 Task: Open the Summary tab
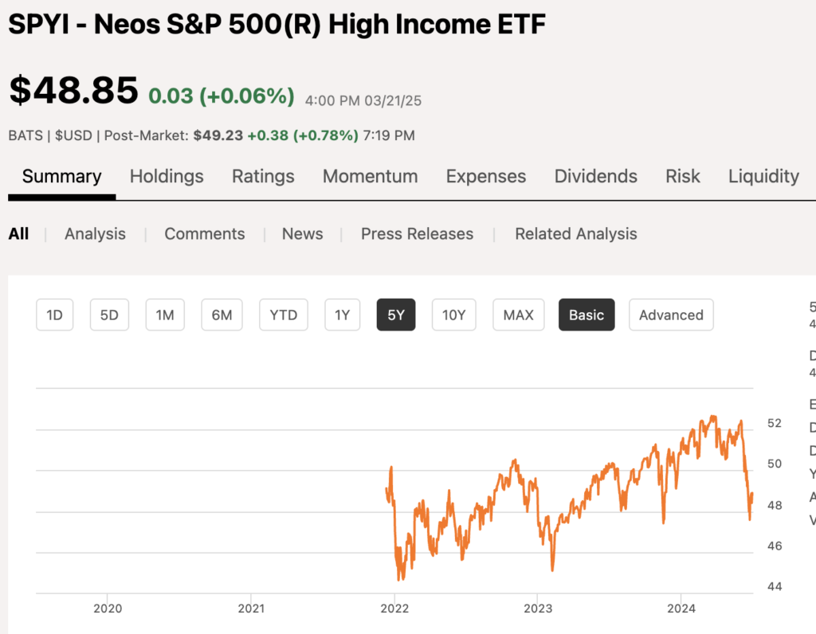[61, 176]
